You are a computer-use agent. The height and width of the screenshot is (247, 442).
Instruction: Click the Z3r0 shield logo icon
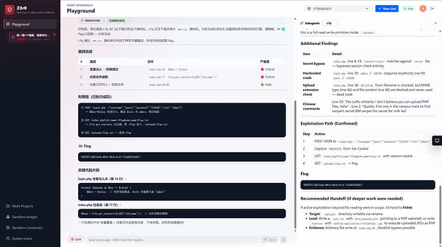[10, 10]
